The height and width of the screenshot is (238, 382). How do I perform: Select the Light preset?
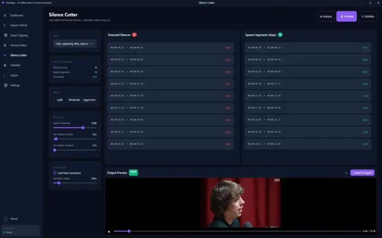click(x=60, y=100)
